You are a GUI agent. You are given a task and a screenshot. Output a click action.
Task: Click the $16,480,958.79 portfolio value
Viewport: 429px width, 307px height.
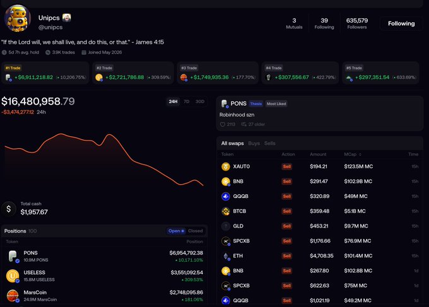click(x=38, y=101)
